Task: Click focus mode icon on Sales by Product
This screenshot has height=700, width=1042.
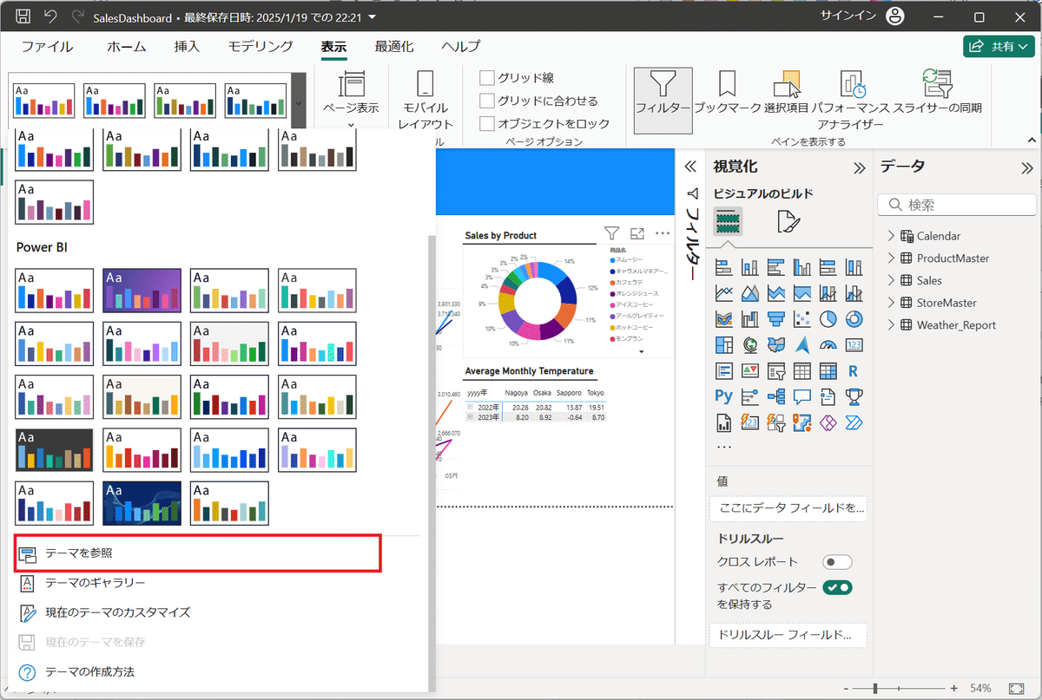Action: click(637, 232)
